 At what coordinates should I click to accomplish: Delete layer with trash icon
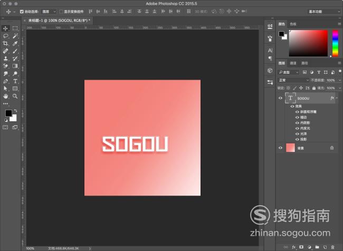pyautogui.click(x=333, y=247)
